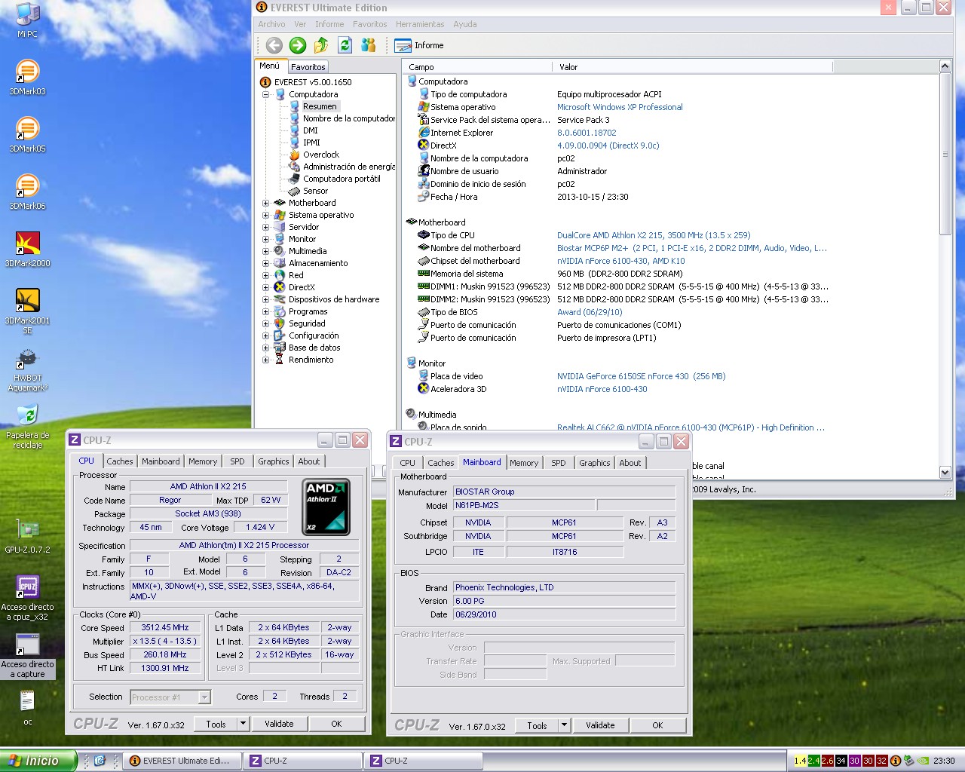
Task: Switch to the Caches tab in left CPU-Z
Action: pyautogui.click(x=119, y=461)
